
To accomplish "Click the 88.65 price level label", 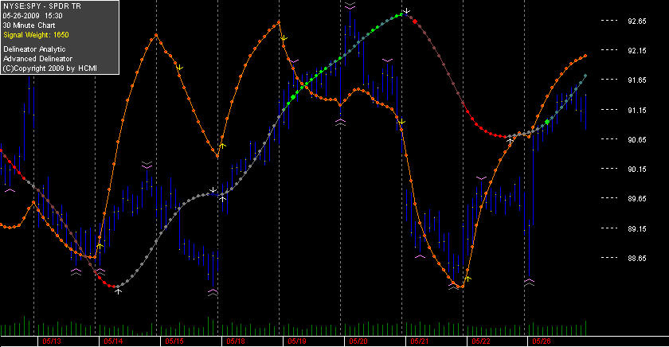I will pyautogui.click(x=636, y=258).
